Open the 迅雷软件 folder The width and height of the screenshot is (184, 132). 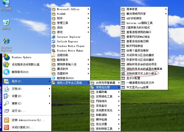tap(71, 73)
